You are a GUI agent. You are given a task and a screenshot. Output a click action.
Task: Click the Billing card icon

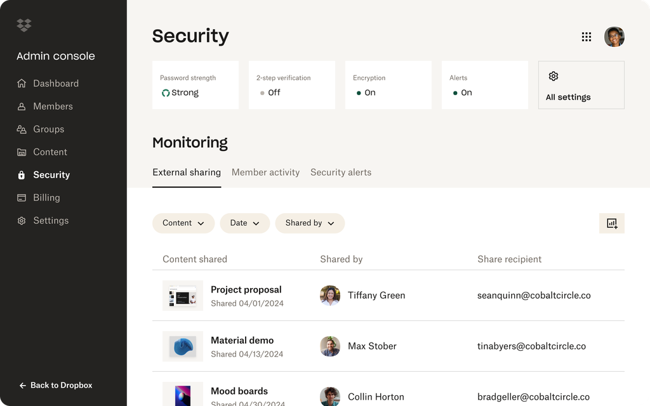pyautogui.click(x=22, y=198)
